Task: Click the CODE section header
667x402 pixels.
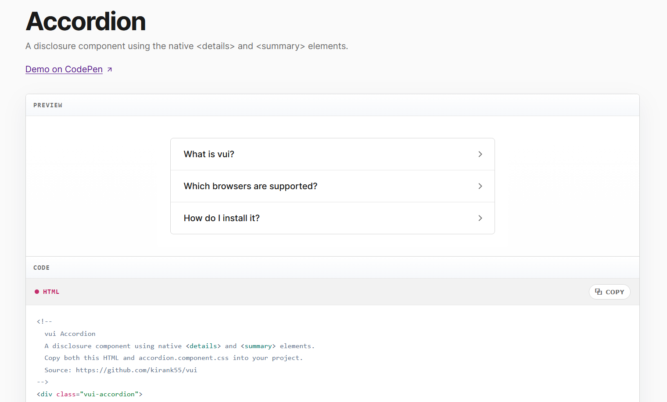Action: point(41,267)
